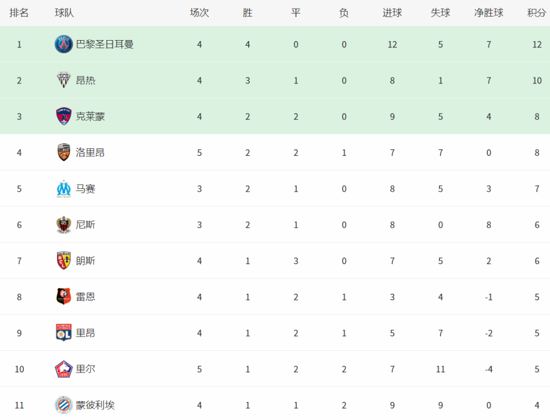The width and height of the screenshot is (550, 420).
Task: Click the Clermont club crest
Action: click(64, 116)
